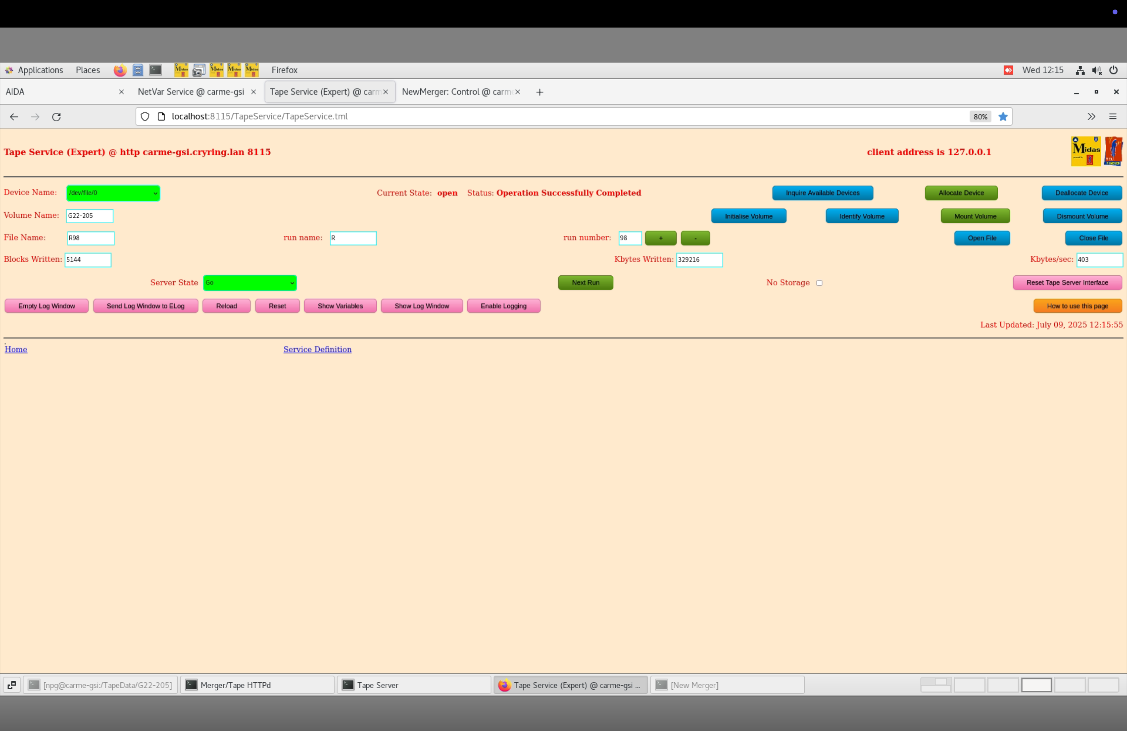1127x731 pixels.
Task: Open the file manager cabinet launcher
Action: point(138,70)
